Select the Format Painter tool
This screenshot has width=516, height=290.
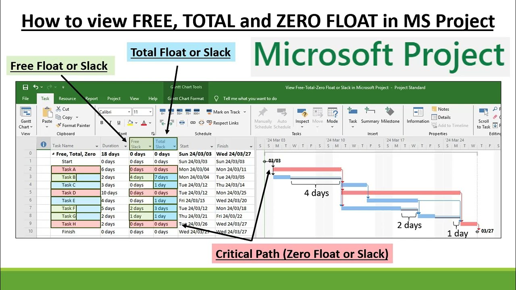tap(73, 125)
